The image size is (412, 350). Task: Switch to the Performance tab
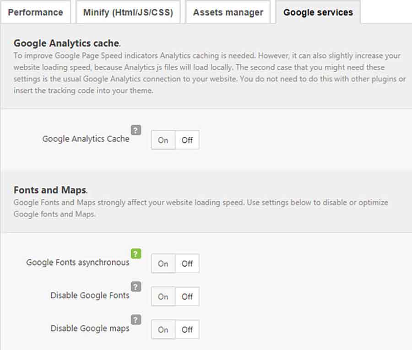click(35, 12)
